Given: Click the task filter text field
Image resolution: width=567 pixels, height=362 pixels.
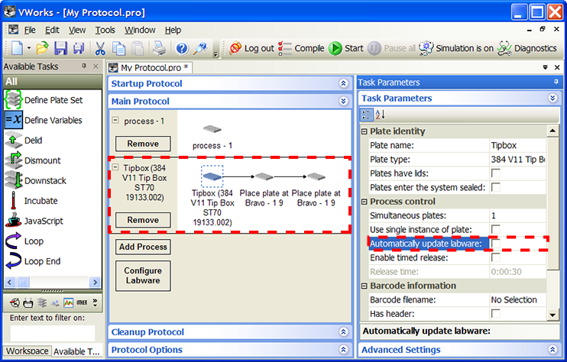Looking at the screenshot, I should pyautogui.click(x=52, y=333).
